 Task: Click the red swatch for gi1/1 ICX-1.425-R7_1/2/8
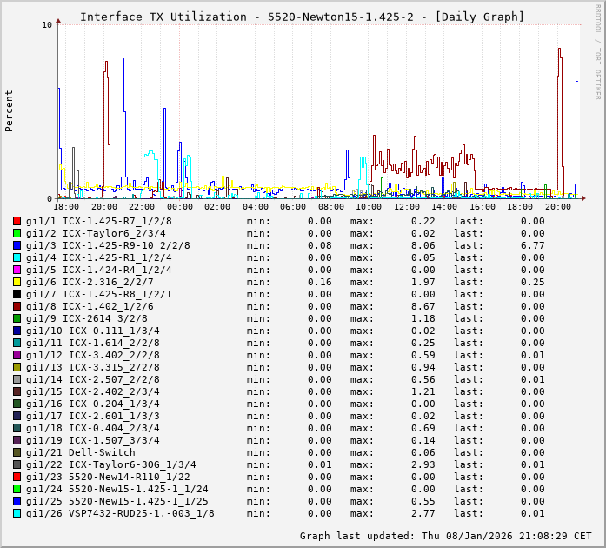click(17, 221)
